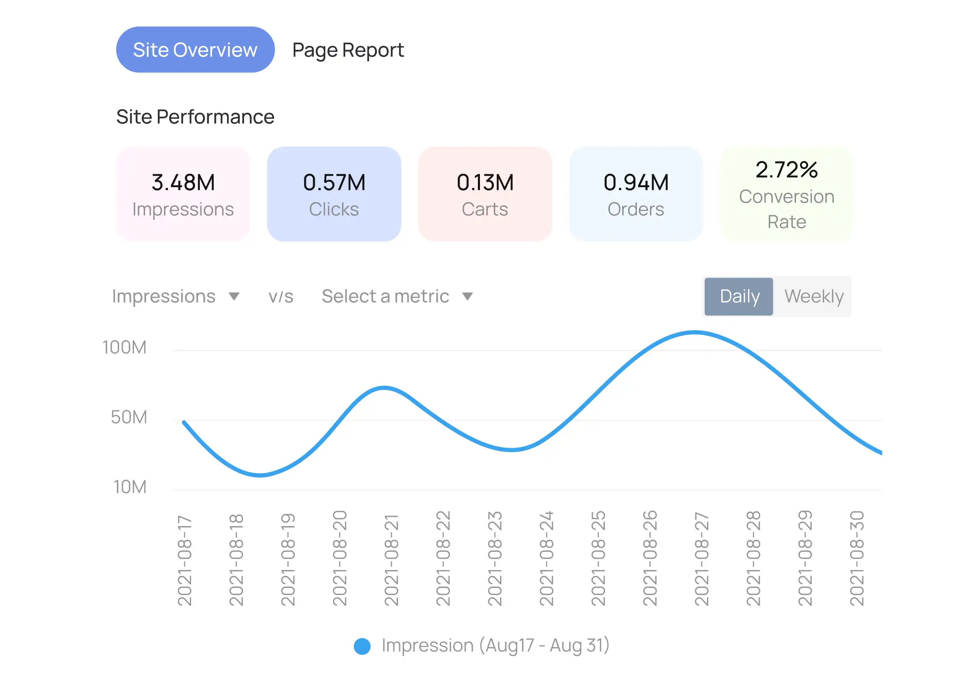
Task: Switch the chart to Weekly view
Action: [x=813, y=297]
